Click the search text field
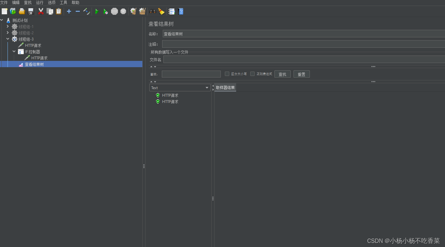The width and height of the screenshot is (445, 247). [x=191, y=74]
